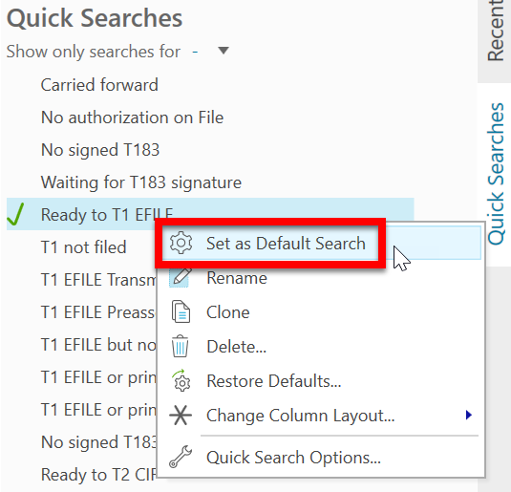The height and width of the screenshot is (492, 511).
Task: Click the trash can icon for Delete
Action: click(x=180, y=346)
